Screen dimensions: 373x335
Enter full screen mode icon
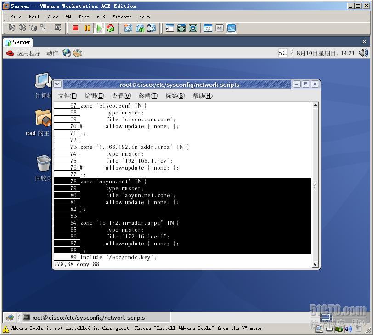192,28
